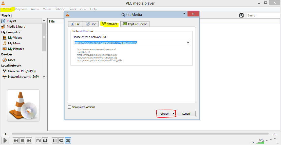Image resolution: width=281 pixels, height=145 pixels.
Task: Adjust the volume slider at 48%
Action: tap(266, 141)
